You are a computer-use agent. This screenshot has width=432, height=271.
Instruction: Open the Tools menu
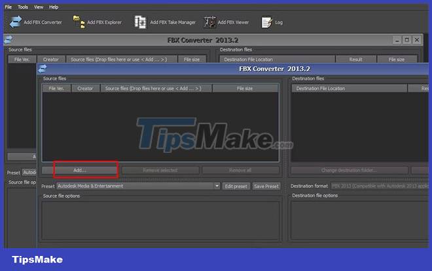click(x=23, y=7)
